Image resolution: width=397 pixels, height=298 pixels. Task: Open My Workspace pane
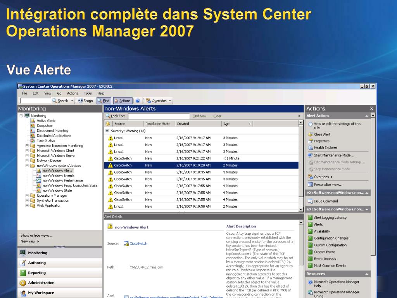(60, 293)
